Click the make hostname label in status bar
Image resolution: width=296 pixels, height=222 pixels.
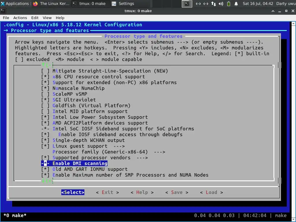pos(281,216)
